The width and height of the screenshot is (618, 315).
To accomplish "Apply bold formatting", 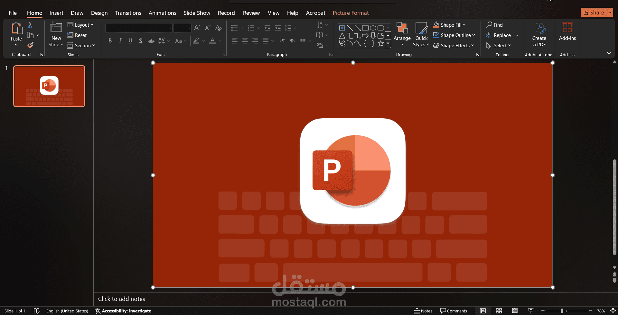I will pos(110,41).
